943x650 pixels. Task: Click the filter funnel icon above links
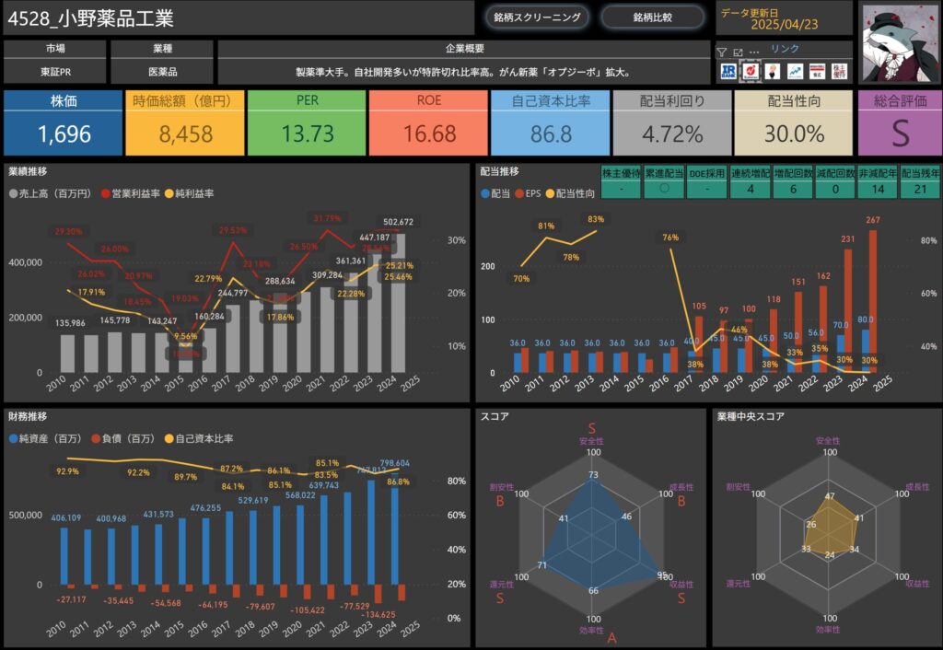click(722, 52)
